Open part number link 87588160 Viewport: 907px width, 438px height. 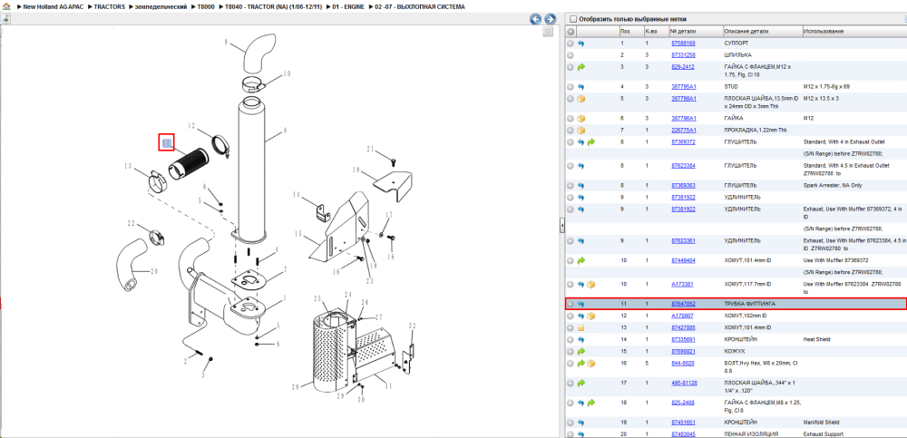click(x=683, y=44)
